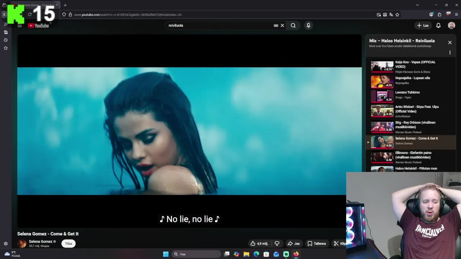Share the video with Jaa button

coord(294,244)
